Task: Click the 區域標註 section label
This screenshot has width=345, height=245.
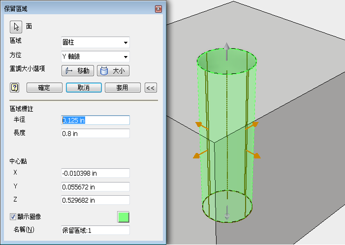Action: tap(21, 109)
